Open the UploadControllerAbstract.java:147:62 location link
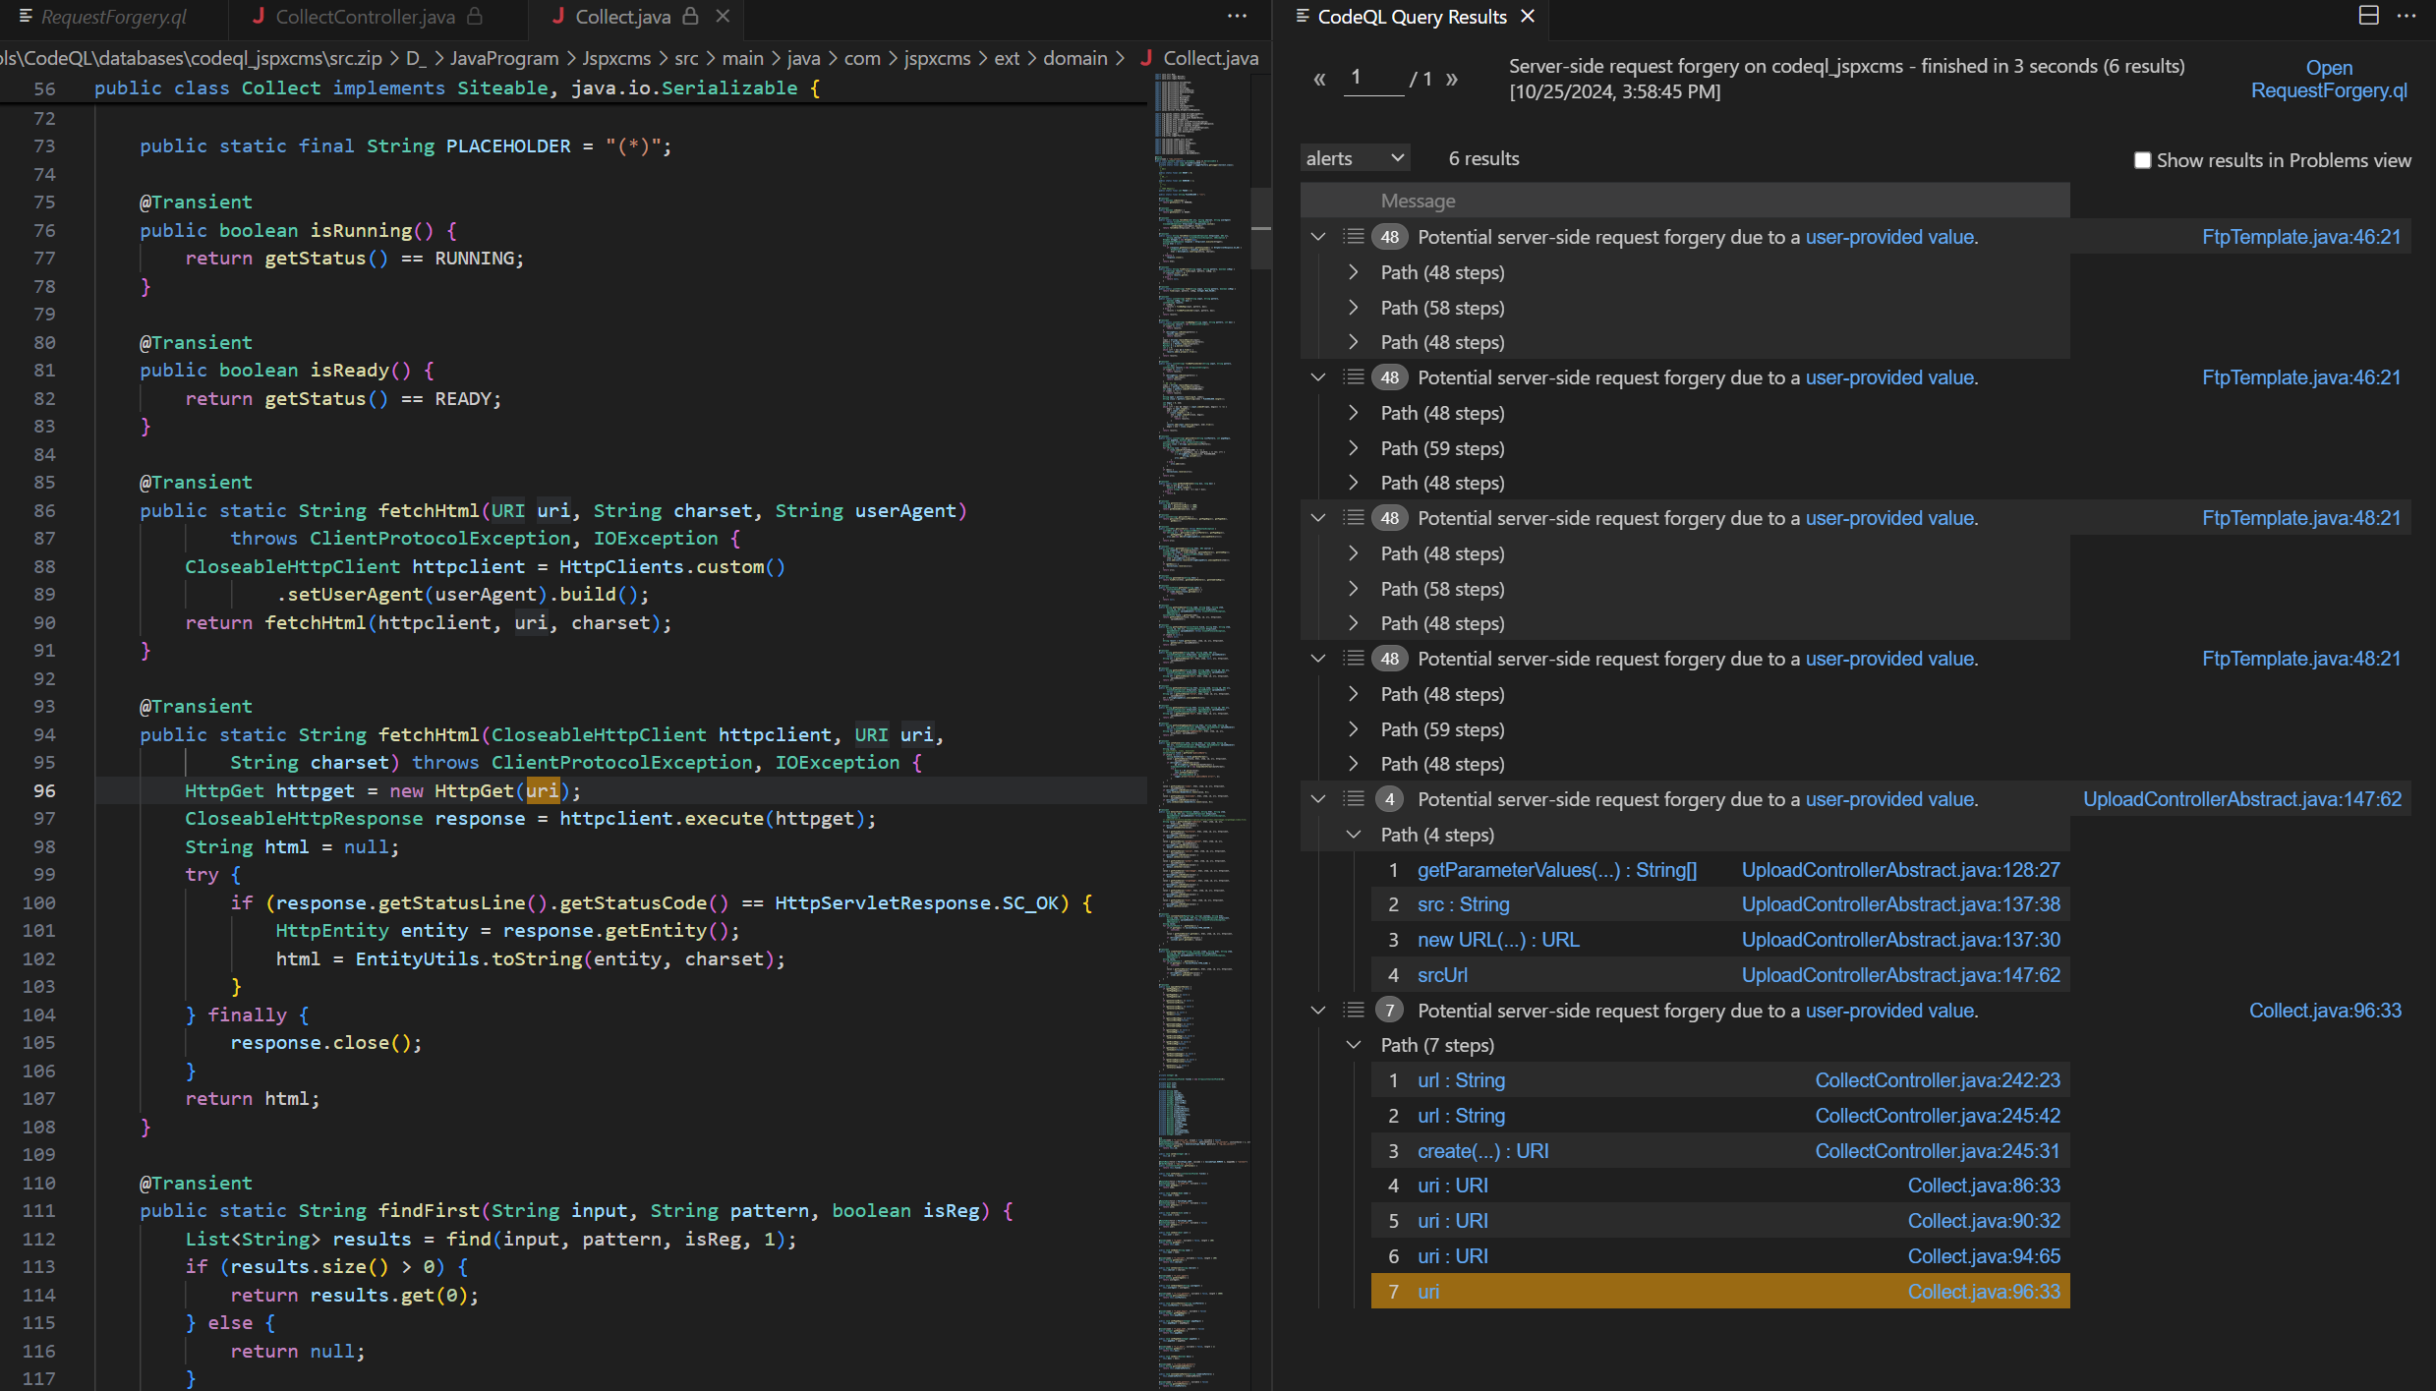The width and height of the screenshot is (2436, 1391). point(2241,799)
